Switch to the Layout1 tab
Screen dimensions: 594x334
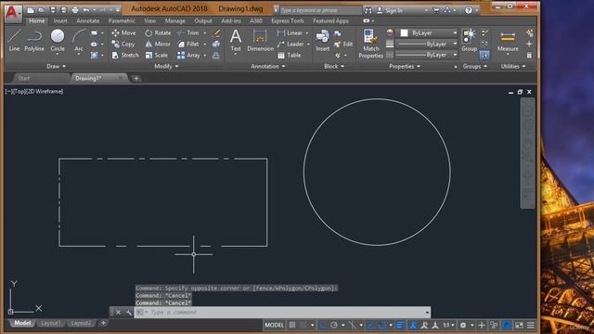(x=51, y=323)
